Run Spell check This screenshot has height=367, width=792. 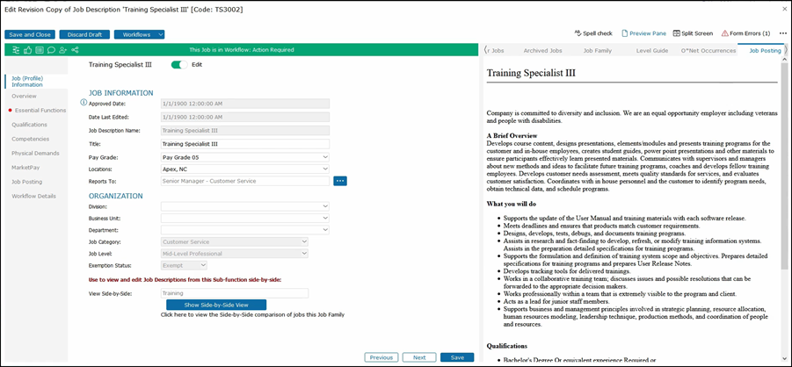pos(594,33)
